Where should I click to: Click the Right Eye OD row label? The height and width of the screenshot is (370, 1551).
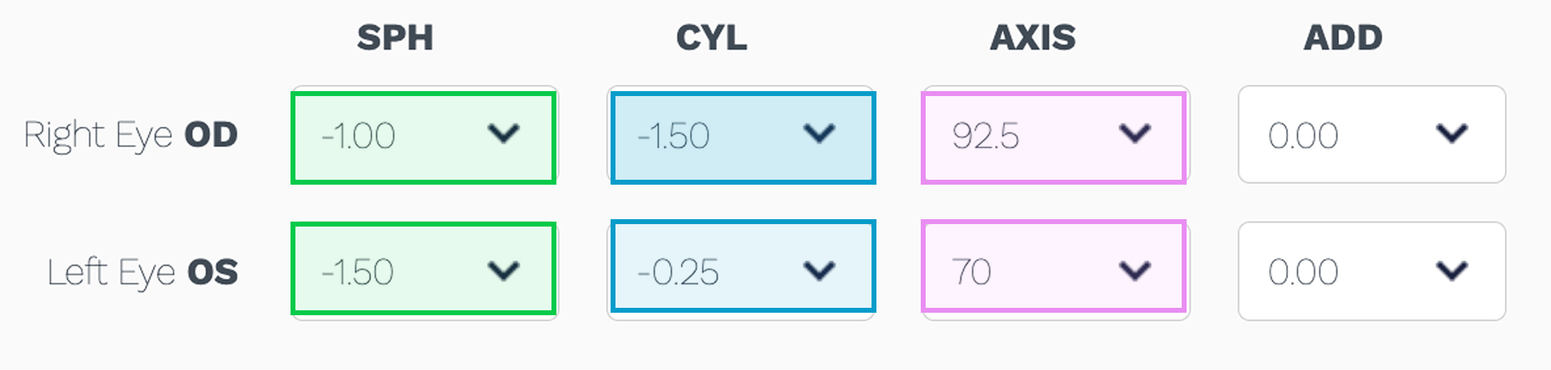[130, 135]
